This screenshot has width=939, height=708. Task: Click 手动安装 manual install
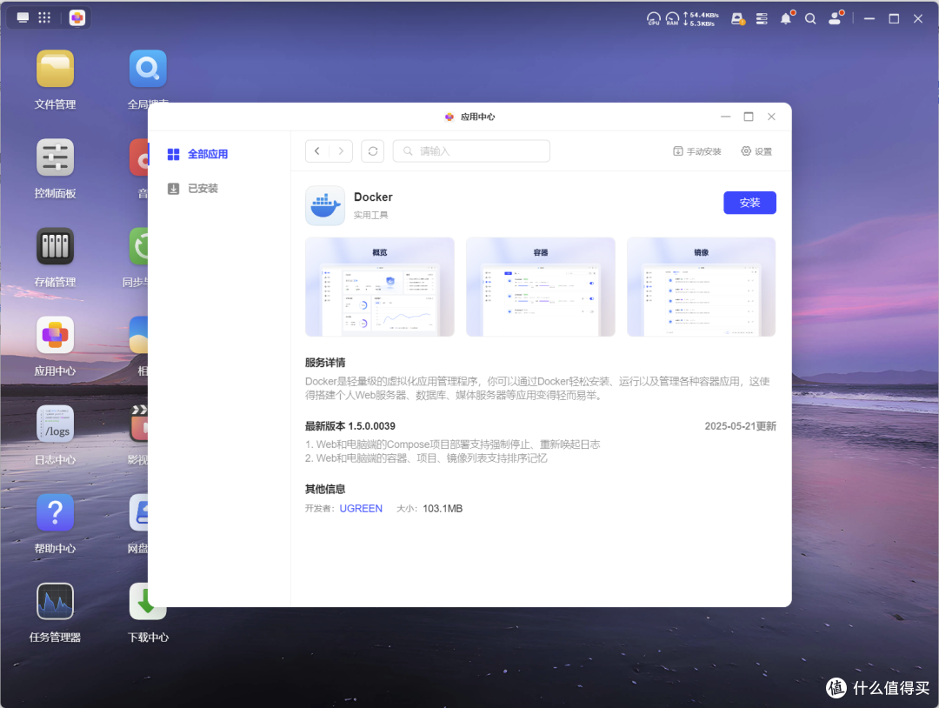pos(697,151)
